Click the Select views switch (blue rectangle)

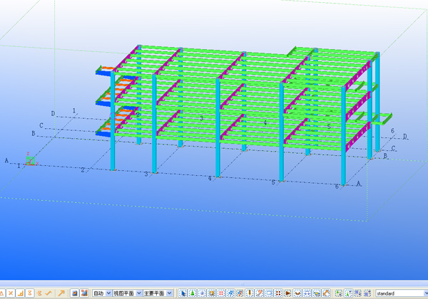[x=269, y=293]
